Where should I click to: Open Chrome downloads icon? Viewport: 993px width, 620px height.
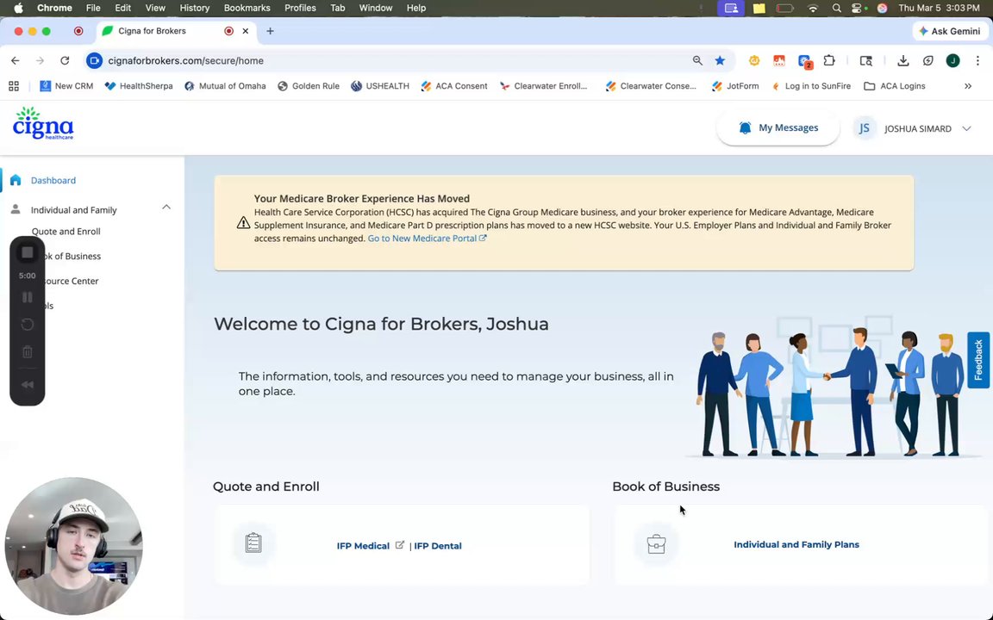pos(903,61)
